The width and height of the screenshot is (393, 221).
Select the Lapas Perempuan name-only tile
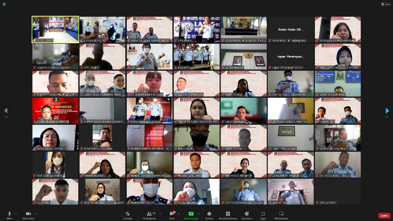(x=290, y=56)
